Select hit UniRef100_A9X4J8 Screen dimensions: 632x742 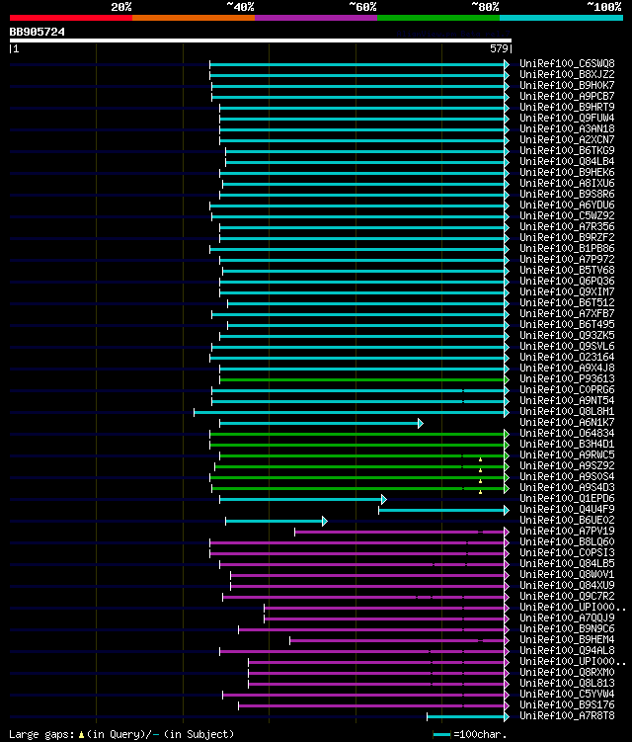click(x=567, y=369)
